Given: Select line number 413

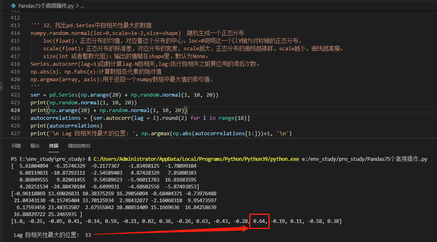Looking at the screenshot, I should tap(15, 25).
